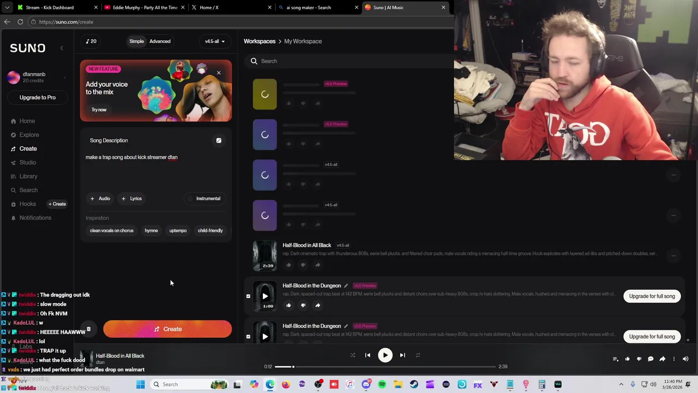This screenshot has width=698, height=393.
Task: Open the player bar three-dot menu
Action: click(x=674, y=359)
